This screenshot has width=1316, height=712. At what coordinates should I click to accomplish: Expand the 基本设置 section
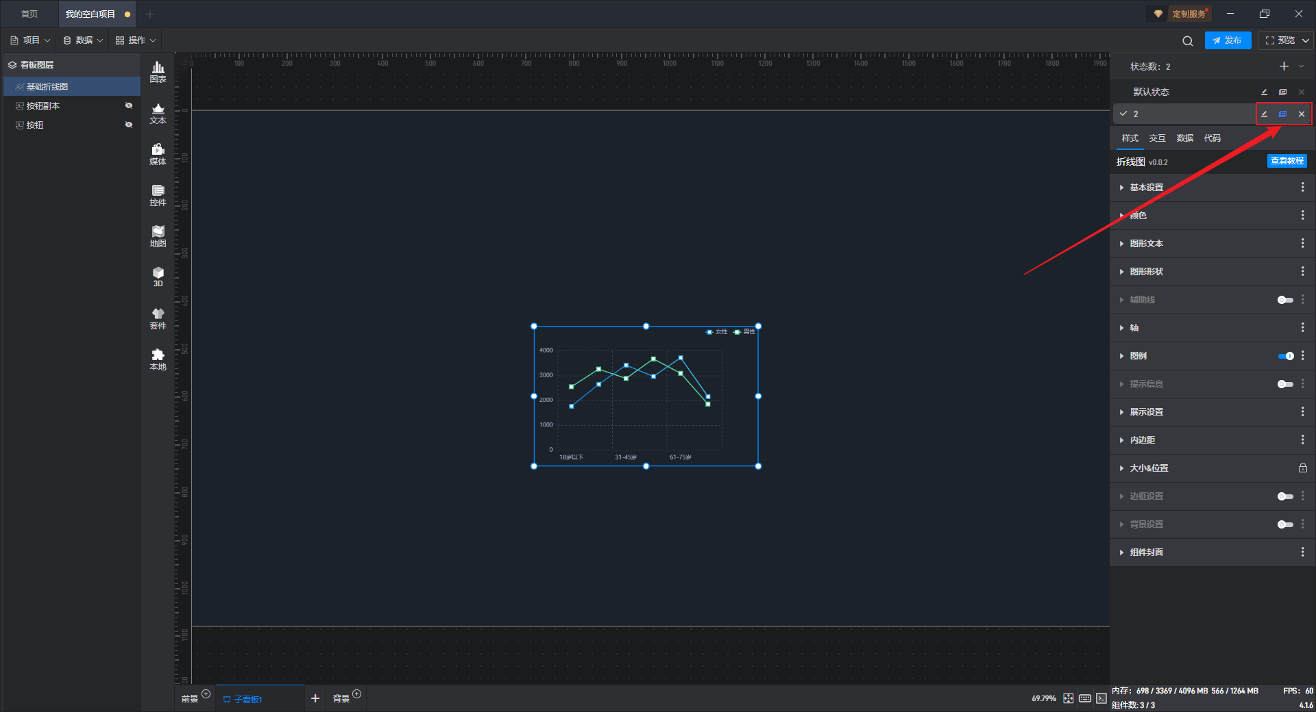pyautogui.click(x=1146, y=188)
